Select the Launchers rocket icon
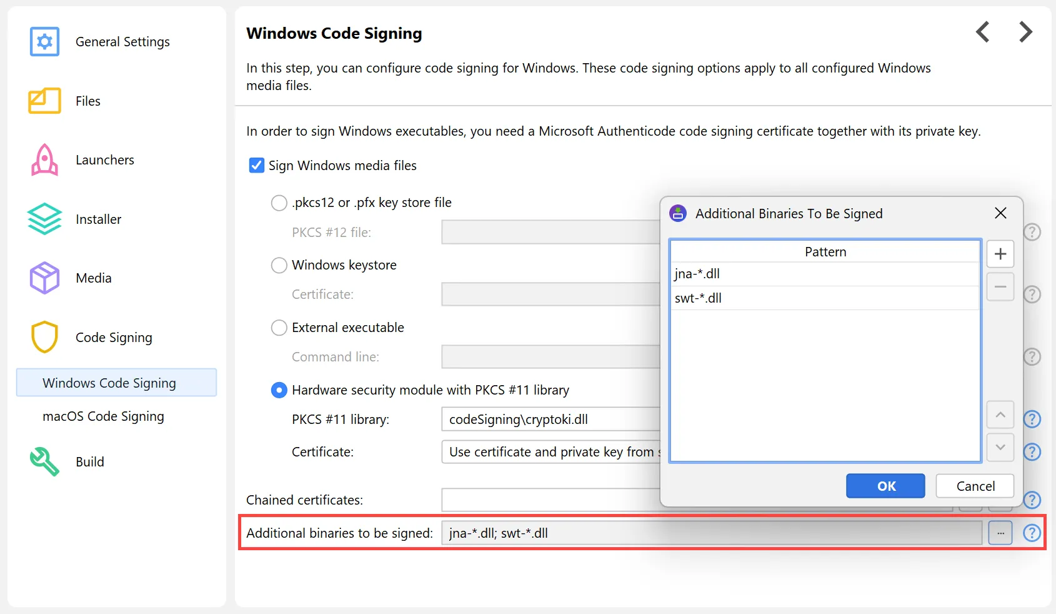This screenshot has height=614, width=1056. coord(44,160)
